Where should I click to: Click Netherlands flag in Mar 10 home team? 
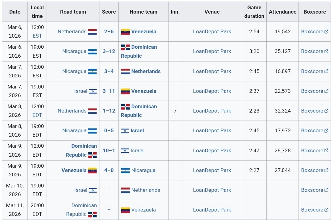[x=125, y=190]
